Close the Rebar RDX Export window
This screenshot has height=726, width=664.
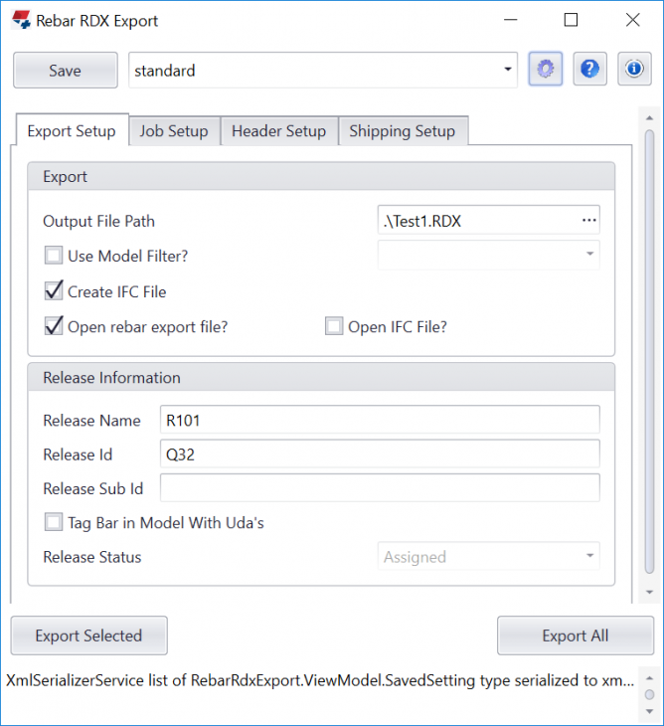(x=632, y=20)
